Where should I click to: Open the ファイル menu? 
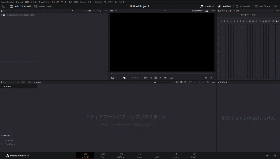coord(19,2)
